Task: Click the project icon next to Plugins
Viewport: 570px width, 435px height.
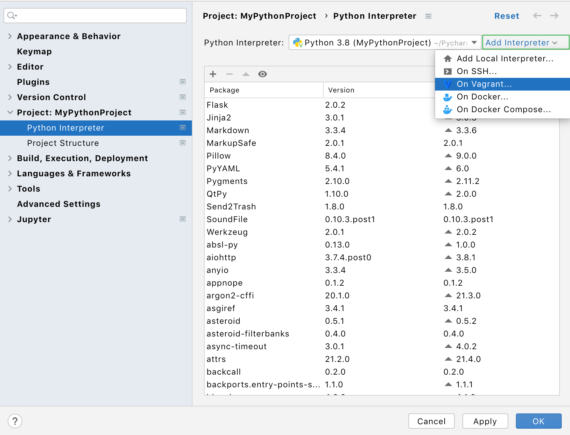Action: tap(183, 82)
